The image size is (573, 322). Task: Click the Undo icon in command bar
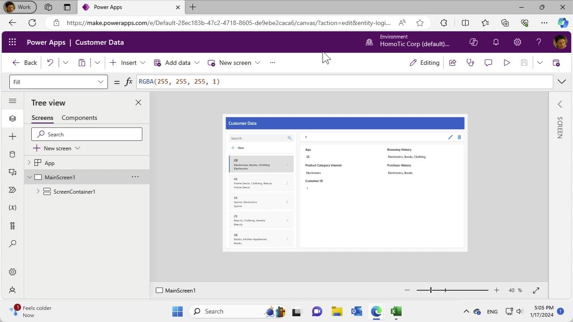coord(50,63)
